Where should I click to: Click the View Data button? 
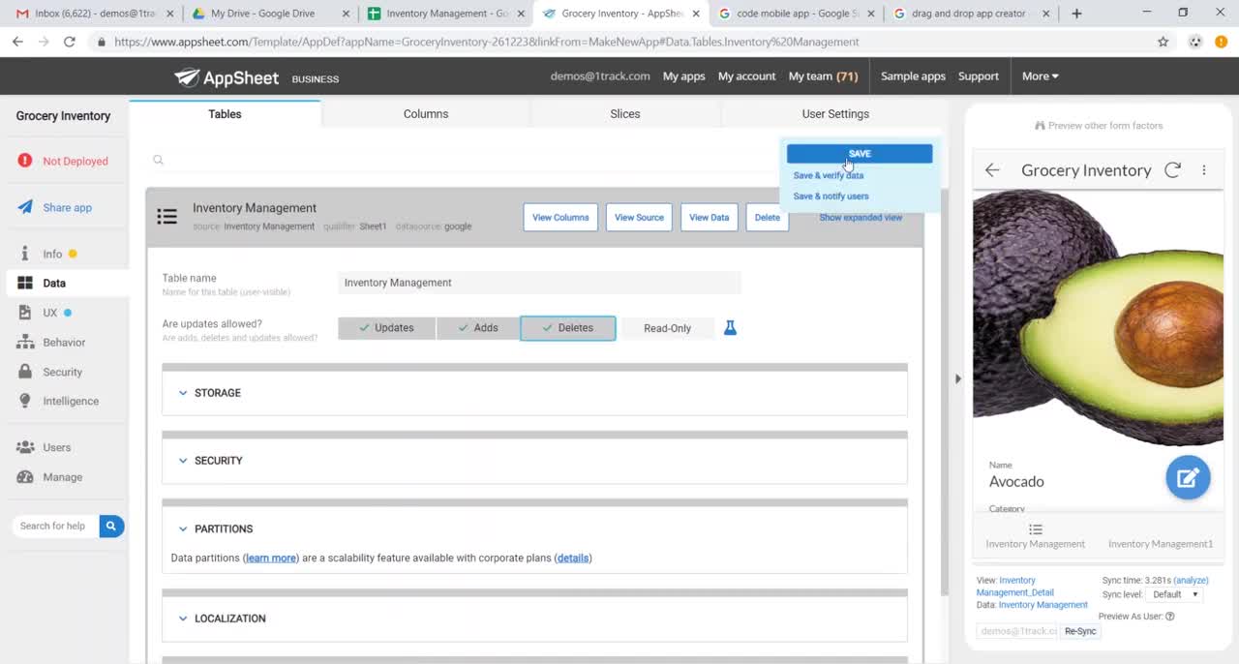click(x=709, y=217)
